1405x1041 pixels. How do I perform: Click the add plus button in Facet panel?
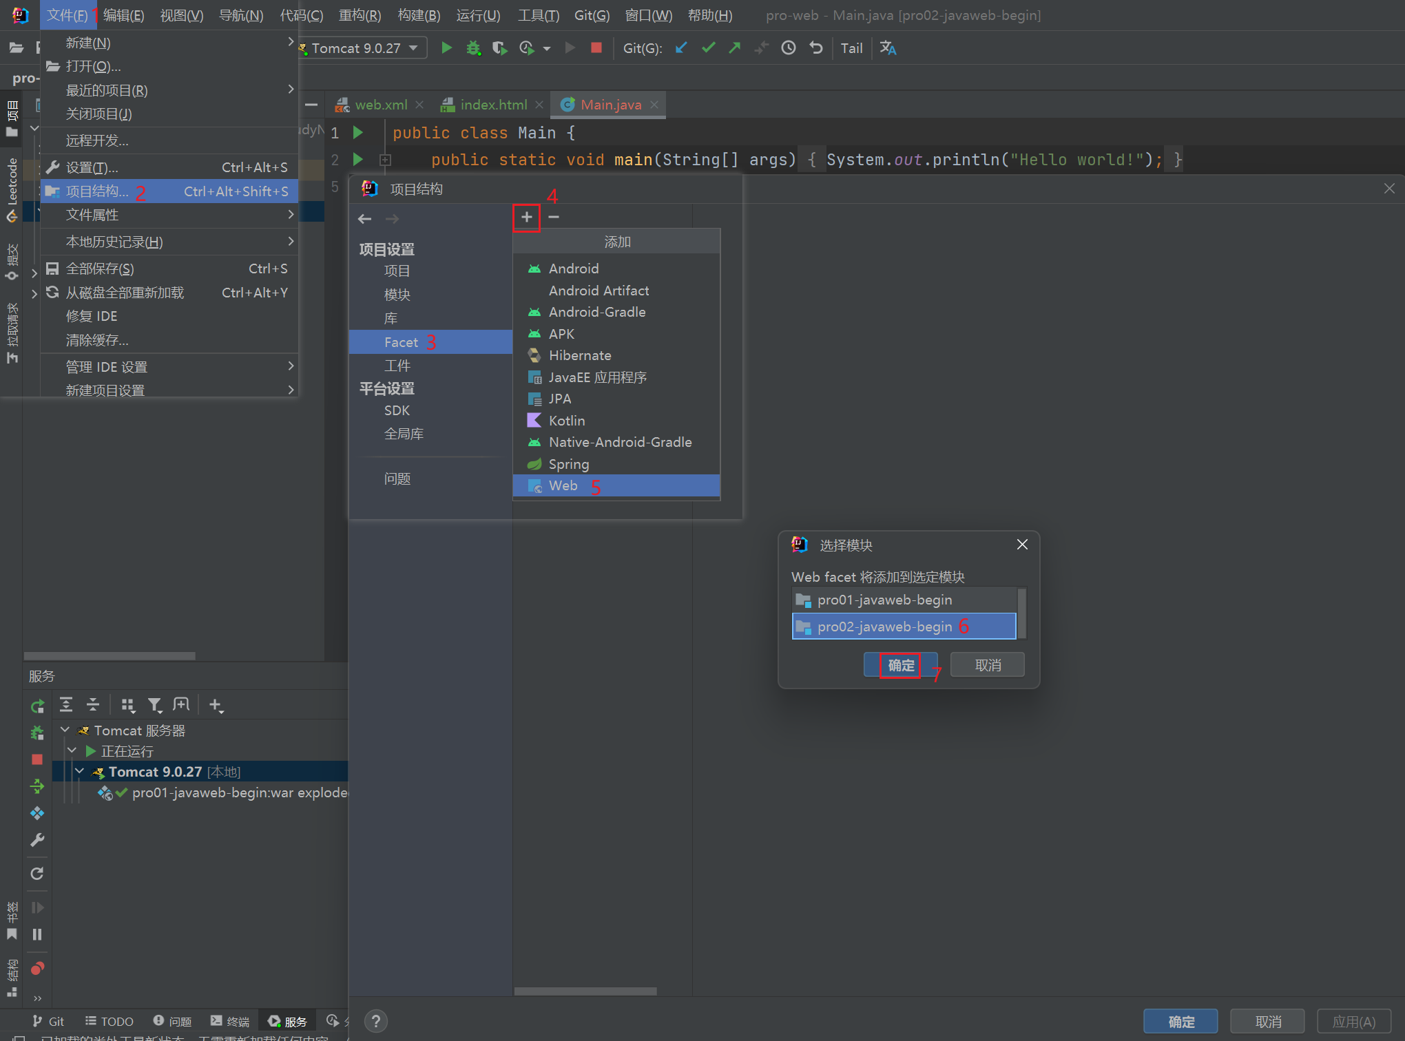tap(527, 218)
